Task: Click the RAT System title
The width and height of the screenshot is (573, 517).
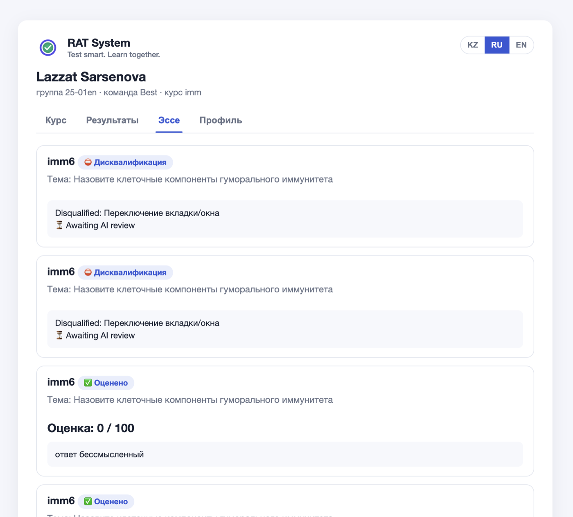Action: coord(99,43)
